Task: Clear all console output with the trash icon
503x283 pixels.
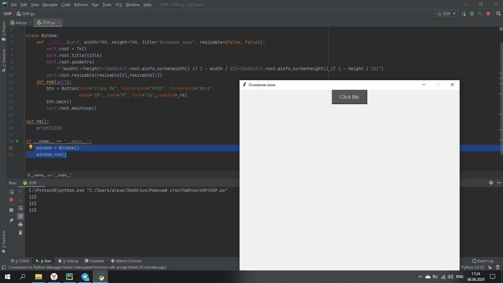Action: click(20, 233)
